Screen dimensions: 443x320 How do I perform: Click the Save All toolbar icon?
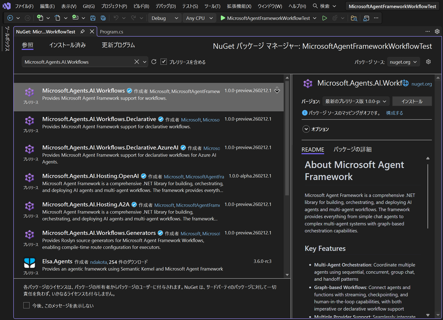[103, 18]
